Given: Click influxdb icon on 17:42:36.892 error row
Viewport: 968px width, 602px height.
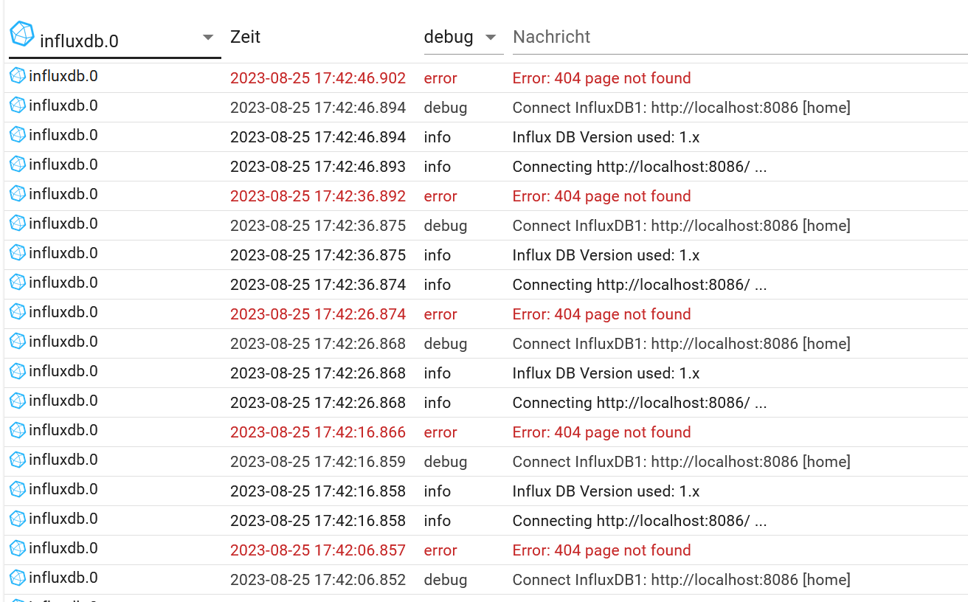Looking at the screenshot, I should pyautogui.click(x=18, y=193).
